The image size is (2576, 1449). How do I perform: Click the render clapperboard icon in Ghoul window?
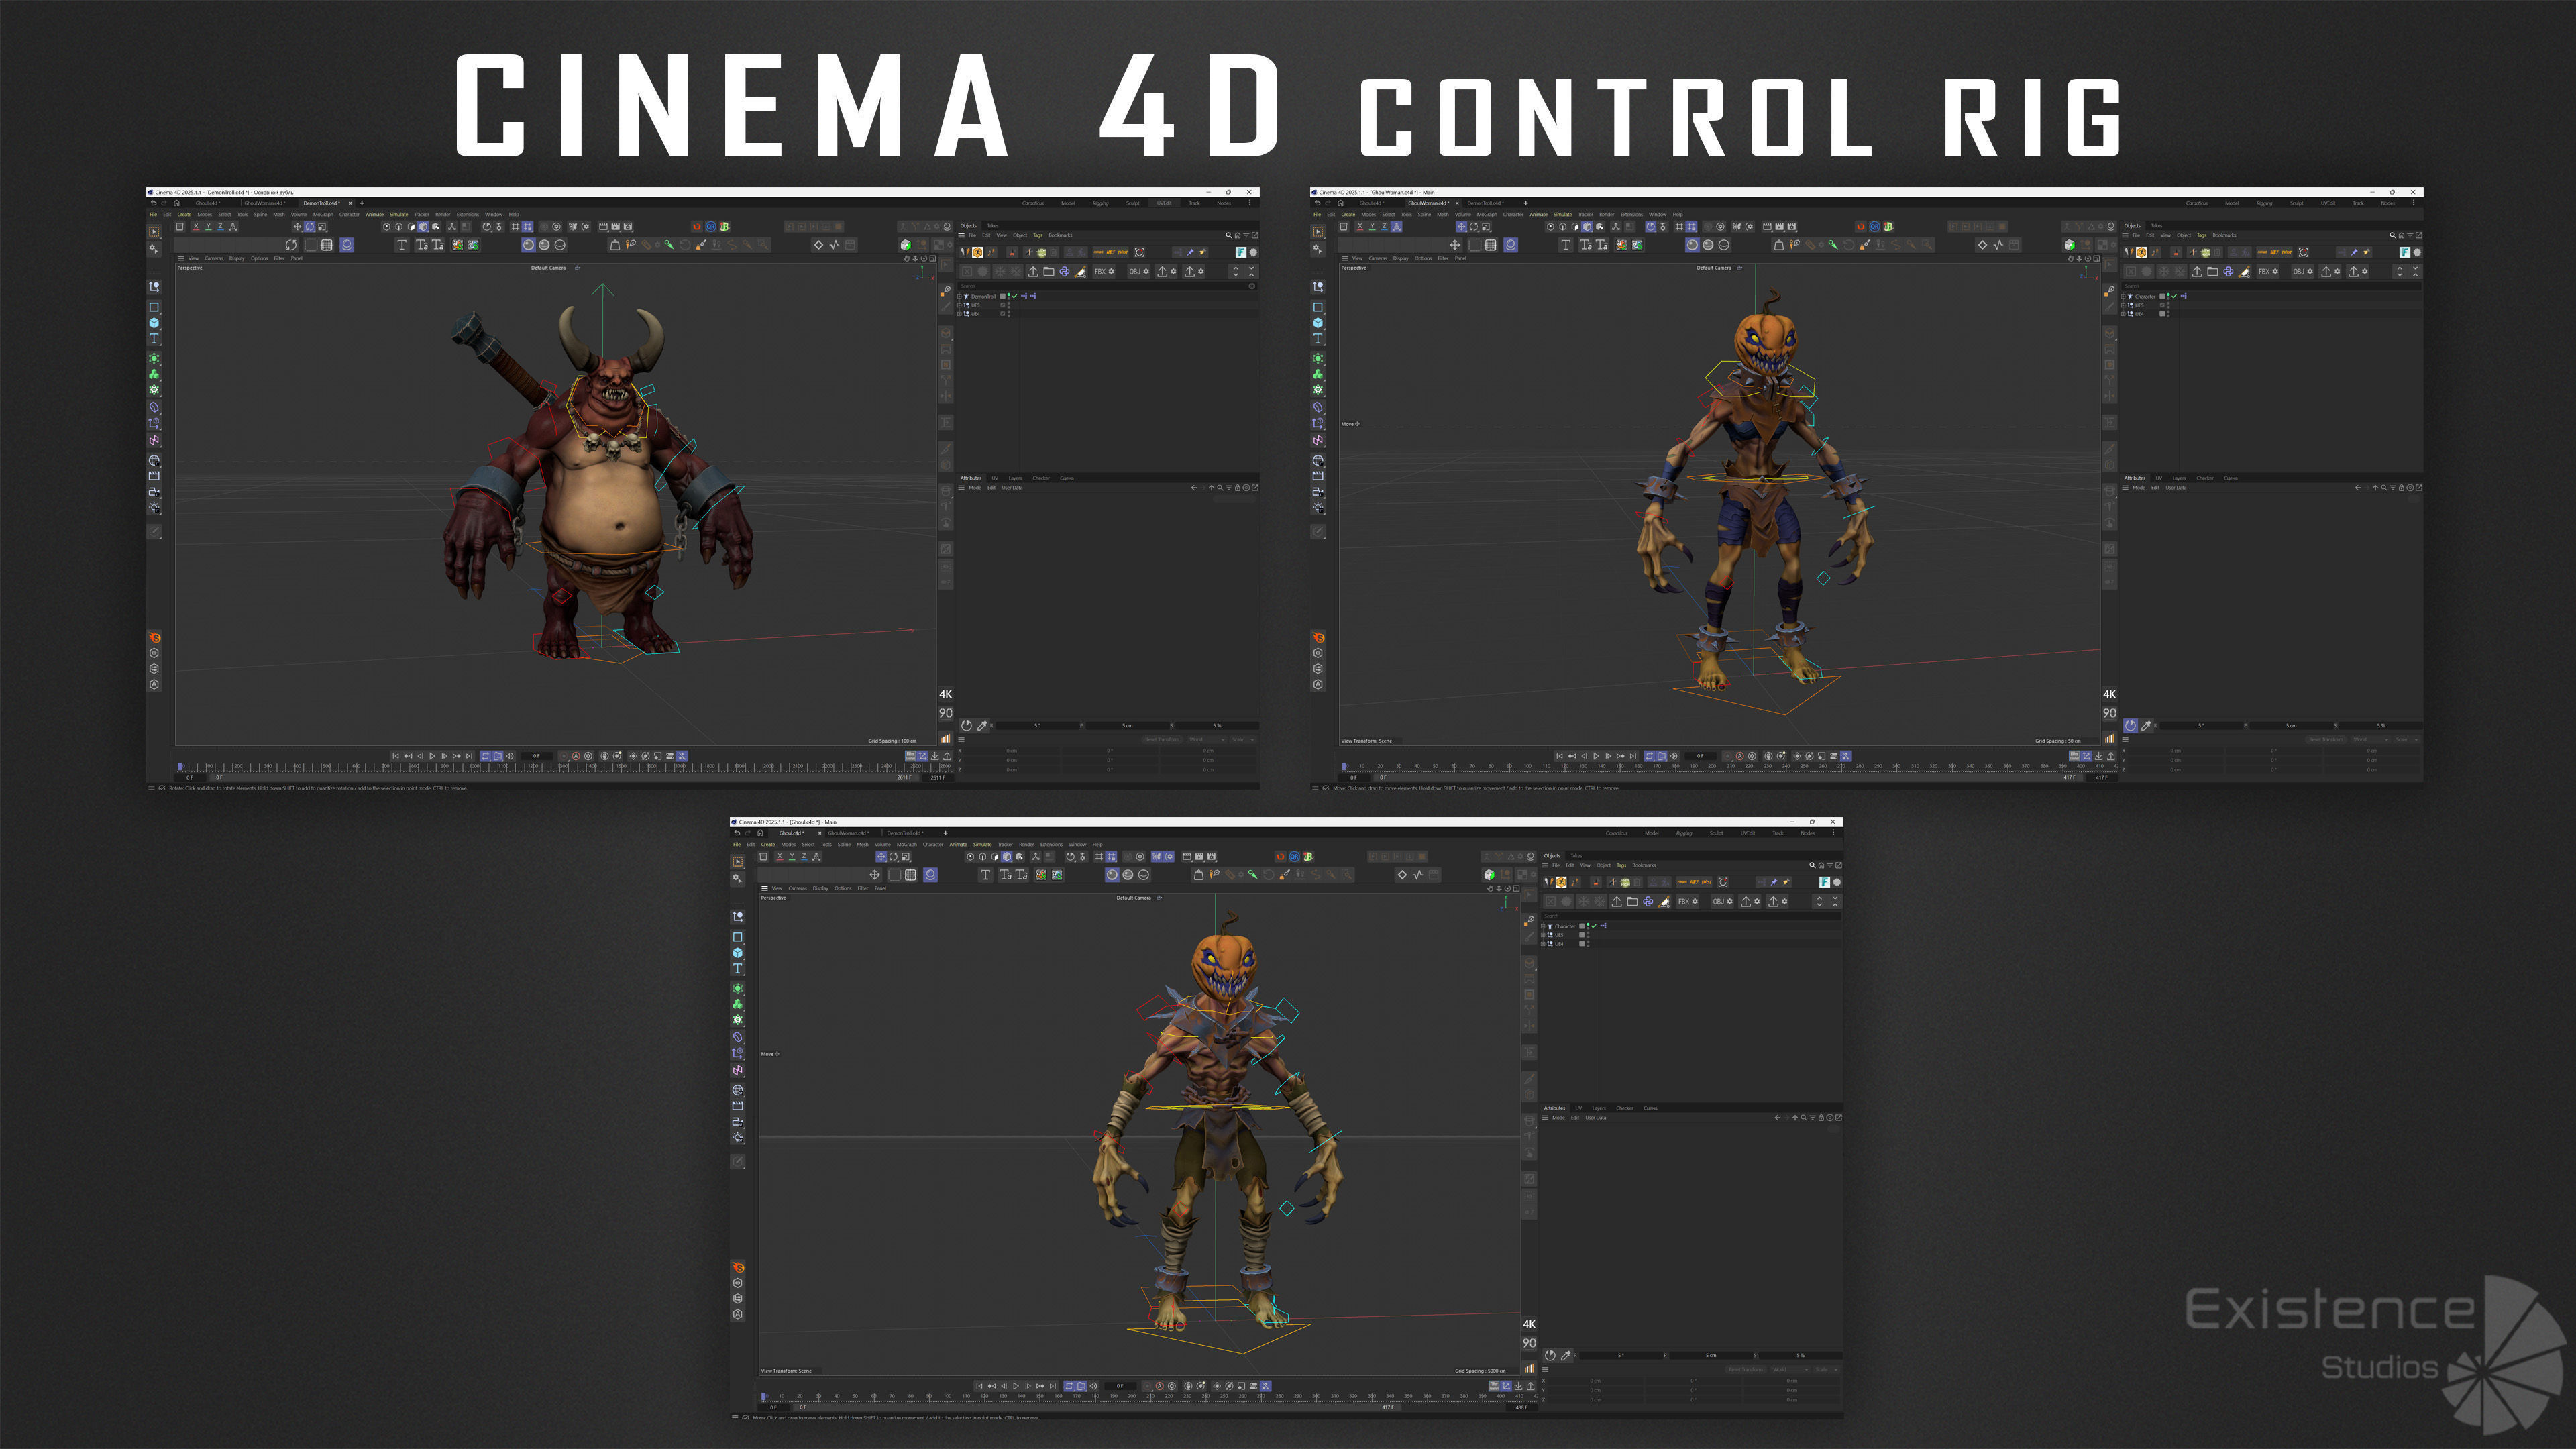click(x=1187, y=856)
